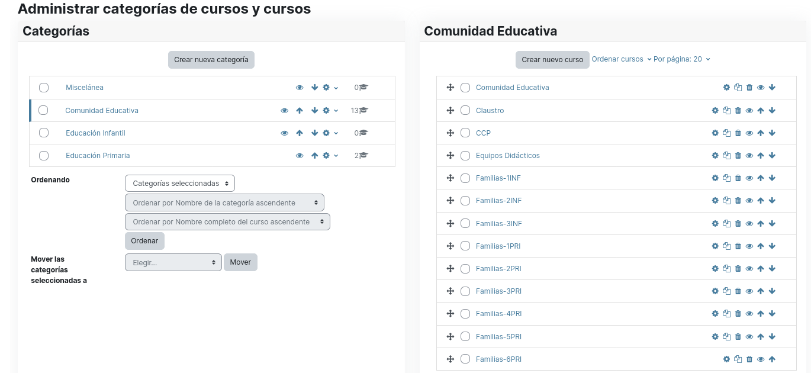Open settings gear for Claustro course

click(715, 110)
